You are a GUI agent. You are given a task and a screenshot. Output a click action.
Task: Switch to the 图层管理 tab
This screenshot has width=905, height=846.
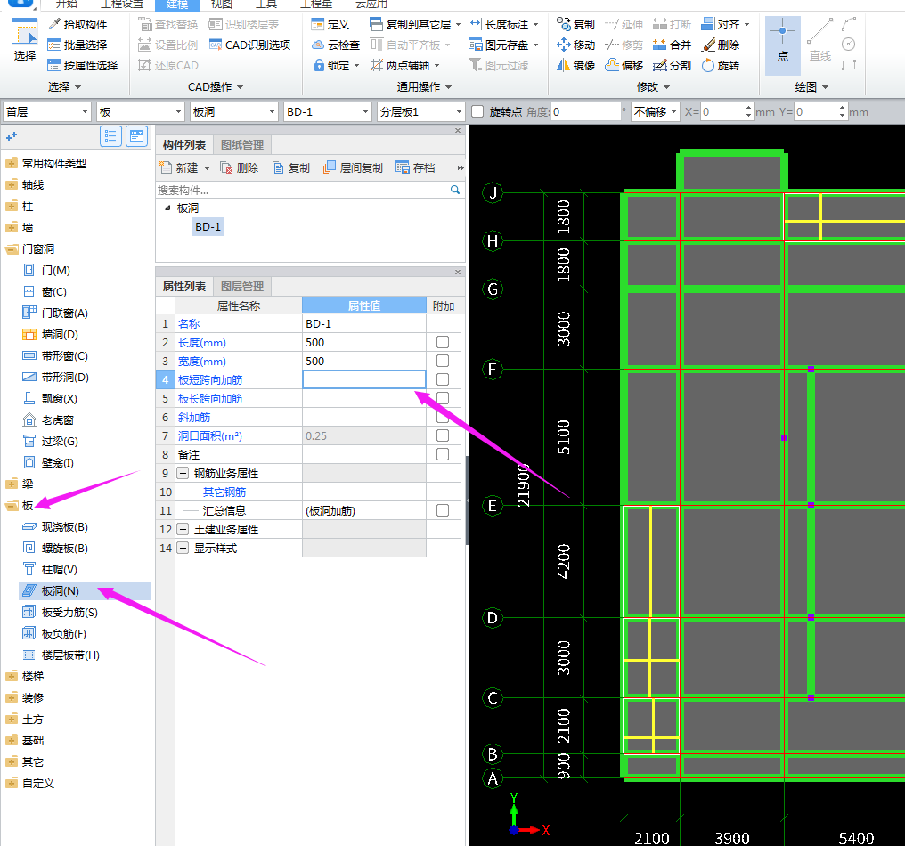241,286
